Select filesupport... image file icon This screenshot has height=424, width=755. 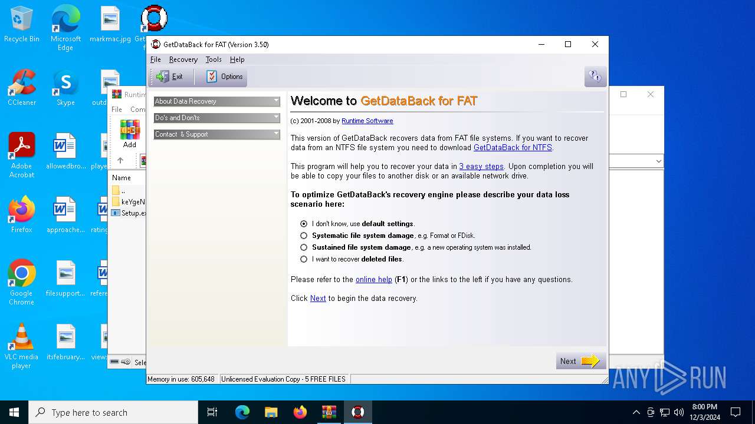[65, 279]
